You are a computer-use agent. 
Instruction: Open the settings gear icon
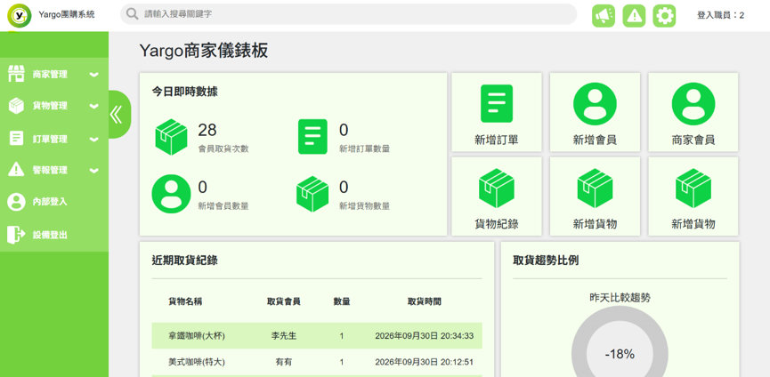[664, 16]
